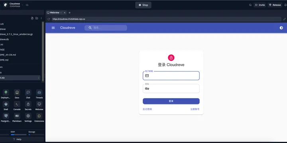This screenshot has width=287, height=143.
Task: Open the .ini config file
Action: click(x=2, y=44)
